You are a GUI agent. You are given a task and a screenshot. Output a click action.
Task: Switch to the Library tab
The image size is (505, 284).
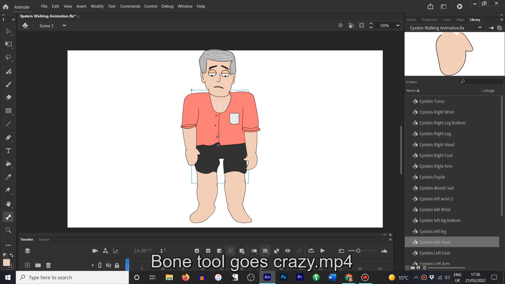[x=475, y=19]
